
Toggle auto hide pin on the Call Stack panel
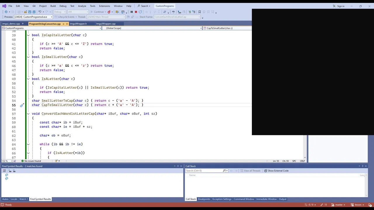(x=362, y=166)
